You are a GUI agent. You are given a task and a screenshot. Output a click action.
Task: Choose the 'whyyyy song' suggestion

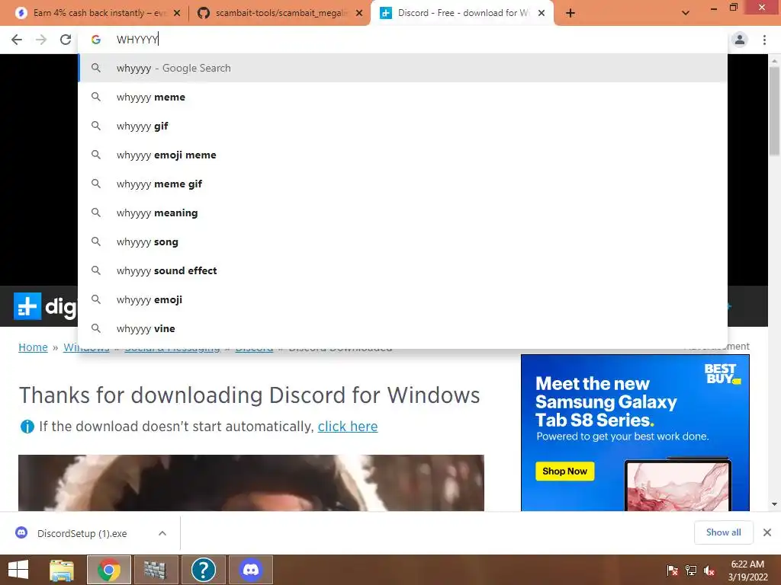(x=403, y=241)
